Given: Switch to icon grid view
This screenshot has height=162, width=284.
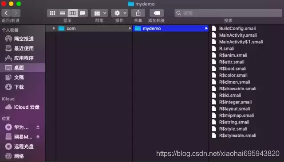Looking at the screenshot, I should (x=52, y=13).
